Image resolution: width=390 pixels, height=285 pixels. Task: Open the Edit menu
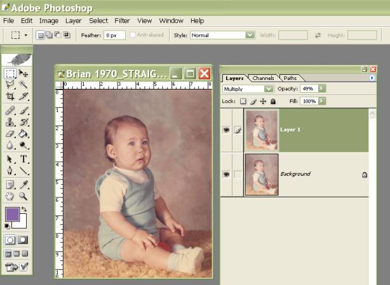pos(27,20)
